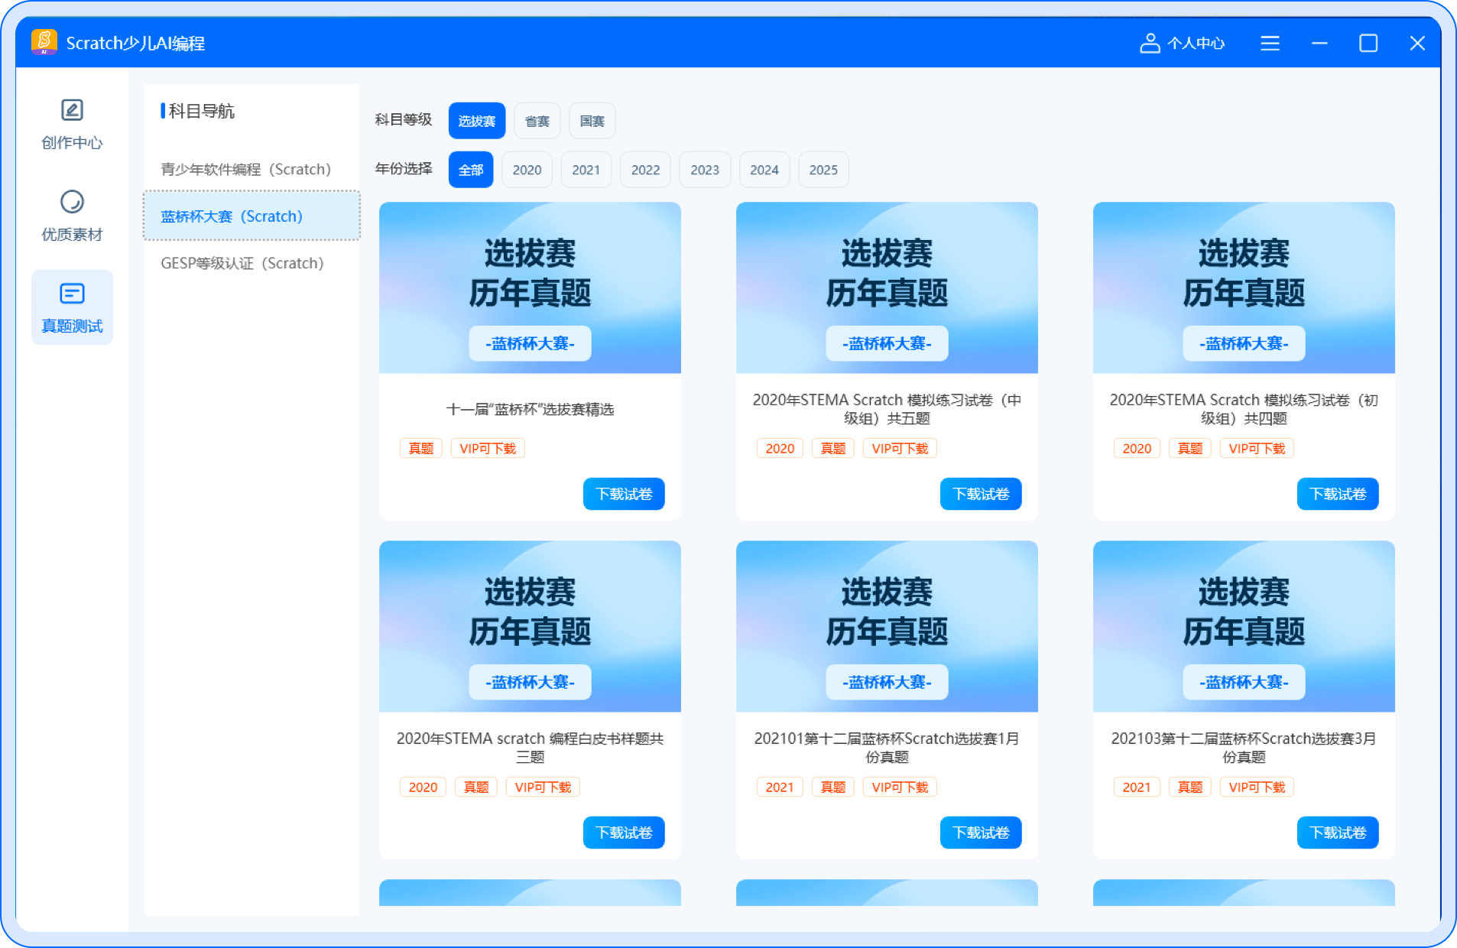Maximize the application window
The image size is (1457, 948).
tap(1368, 44)
